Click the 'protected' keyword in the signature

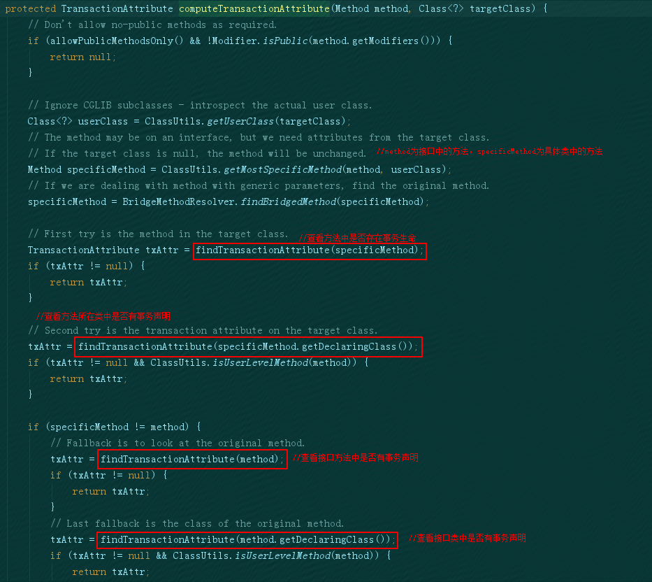(x=30, y=8)
